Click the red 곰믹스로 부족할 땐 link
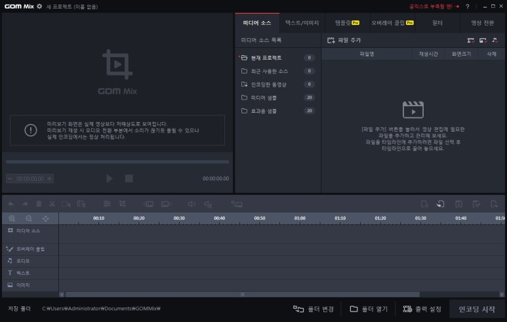Screen dimensions: 507x322 434,7
